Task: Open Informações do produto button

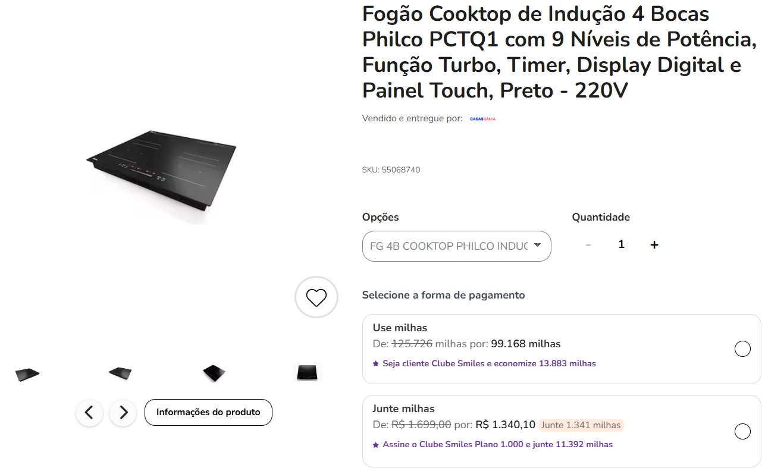Action: pos(208,412)
